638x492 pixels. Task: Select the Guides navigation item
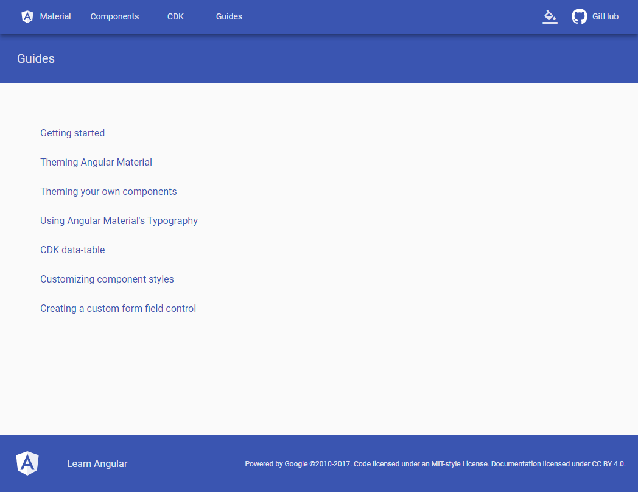point(229,16)
